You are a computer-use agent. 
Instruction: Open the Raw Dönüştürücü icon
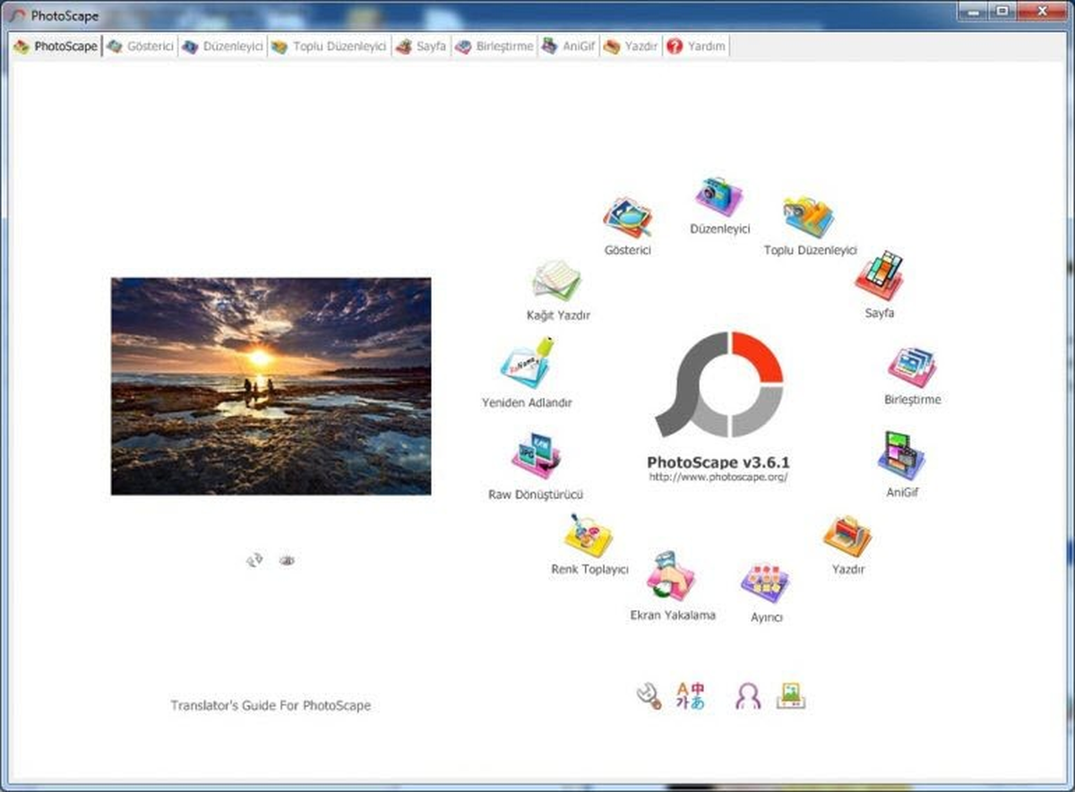click(535, 456)
